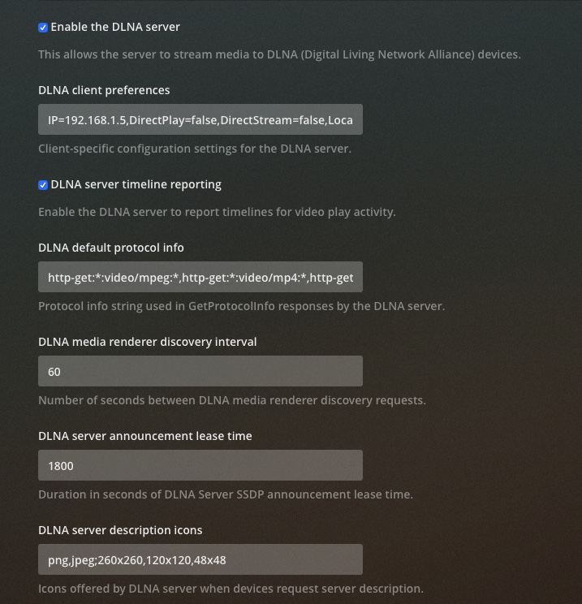Click the "DLNA server timeline reporting" label text
This screenshot has width=582, height=604.
click(x=136, y=184)
